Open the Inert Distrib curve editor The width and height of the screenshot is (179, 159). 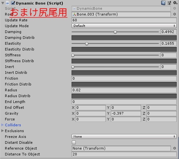(124, 73)
